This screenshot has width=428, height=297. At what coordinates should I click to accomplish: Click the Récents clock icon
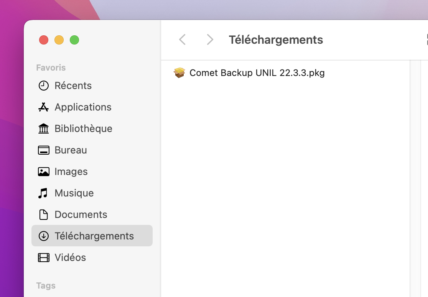coord(44,86)
